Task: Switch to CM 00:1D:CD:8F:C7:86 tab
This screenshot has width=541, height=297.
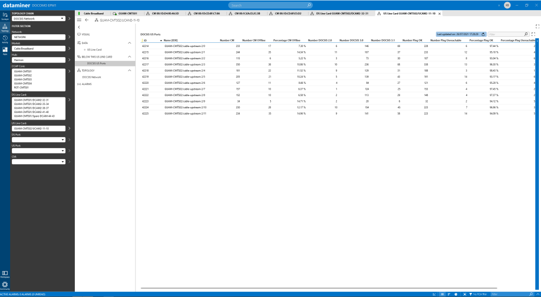Action: point(206,14)
